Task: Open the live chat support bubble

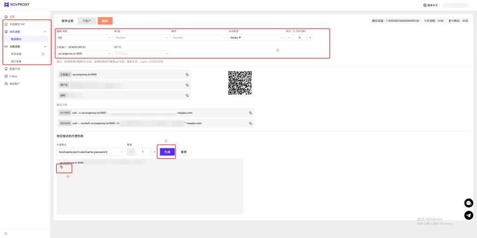Action: 469,203
